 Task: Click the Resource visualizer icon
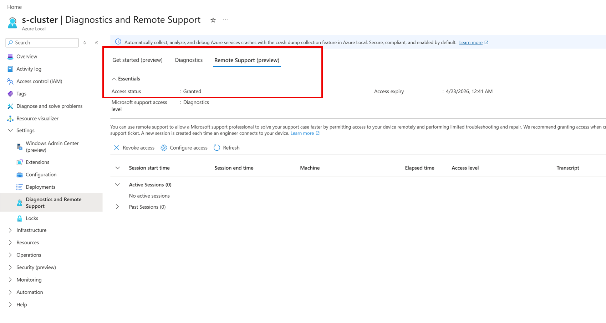click(10, 119)
